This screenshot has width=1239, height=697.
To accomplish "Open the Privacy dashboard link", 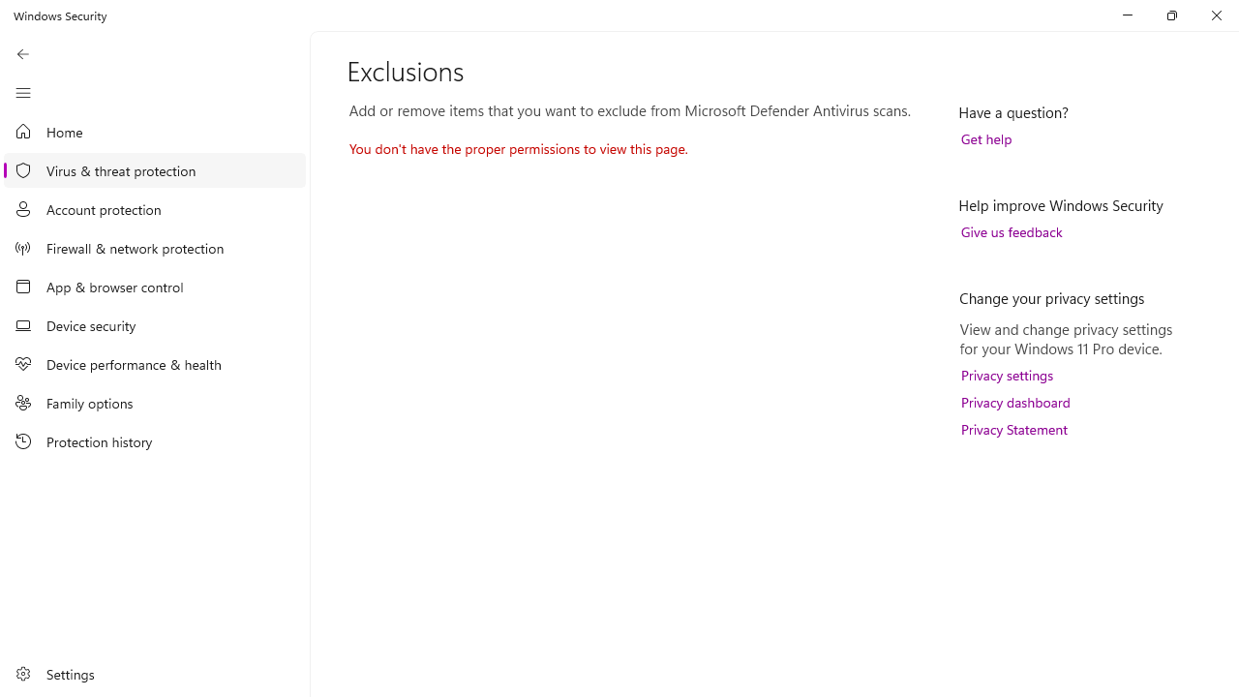I will tap(1015, 403).
